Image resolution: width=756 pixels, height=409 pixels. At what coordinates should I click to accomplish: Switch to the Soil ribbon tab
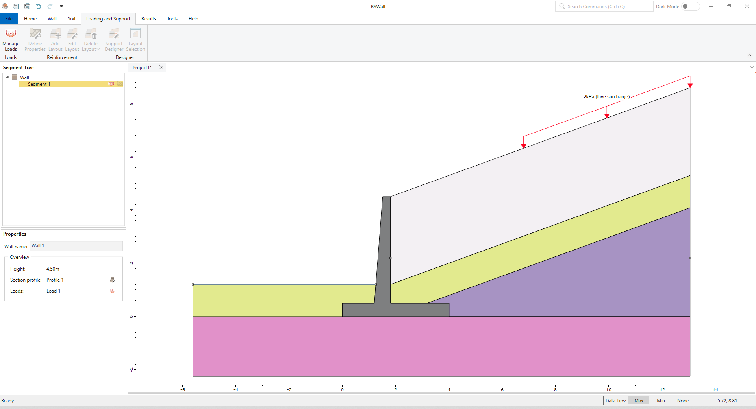click(71, 19)
